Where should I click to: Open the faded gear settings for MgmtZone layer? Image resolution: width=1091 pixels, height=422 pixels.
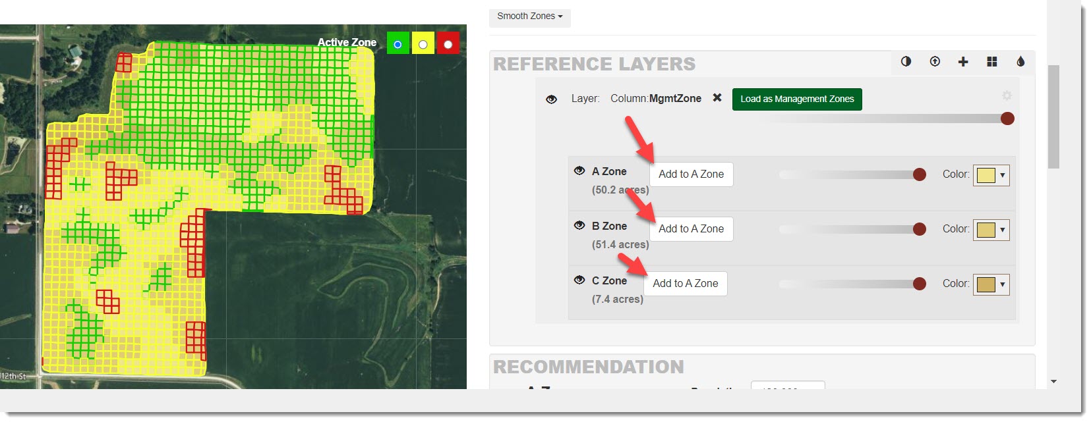tap(1007, 95)
